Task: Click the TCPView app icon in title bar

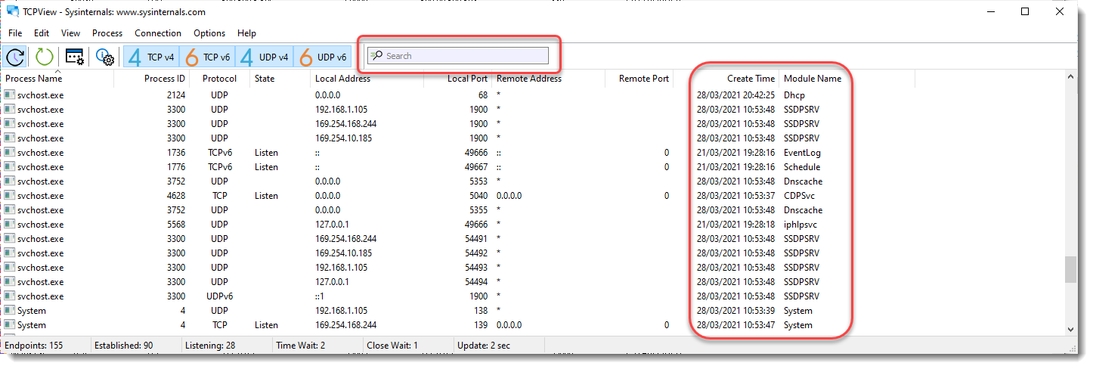Action: pos(13,11)
